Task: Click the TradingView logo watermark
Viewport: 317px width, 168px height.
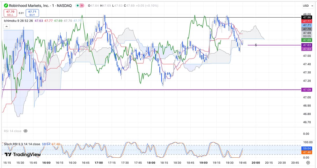Action: pos(23,154)
